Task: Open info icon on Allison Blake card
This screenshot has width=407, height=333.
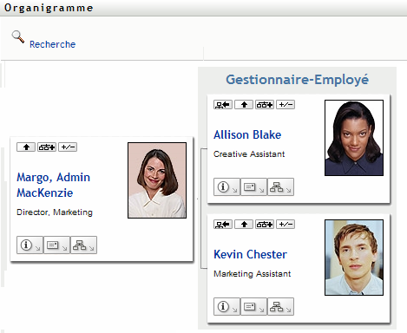Action: click(x=226, y=187)
